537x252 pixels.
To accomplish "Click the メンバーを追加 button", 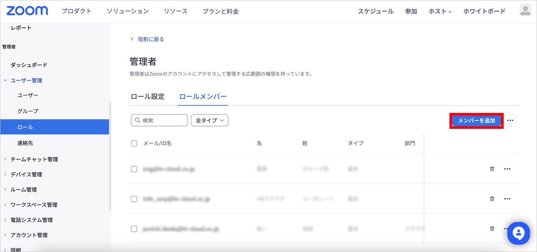I will coord(476,120).
